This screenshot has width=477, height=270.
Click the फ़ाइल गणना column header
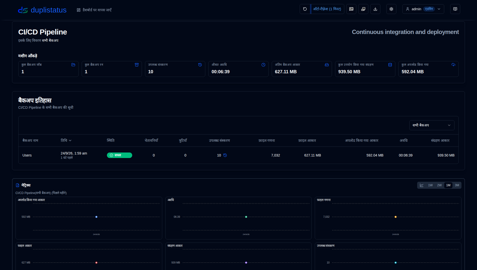(x=267, y=140)
